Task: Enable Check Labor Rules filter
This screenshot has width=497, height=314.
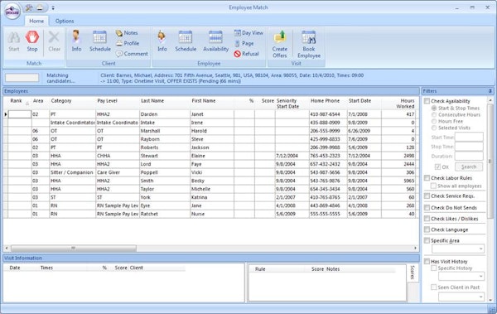Action: tap(427, 178)
